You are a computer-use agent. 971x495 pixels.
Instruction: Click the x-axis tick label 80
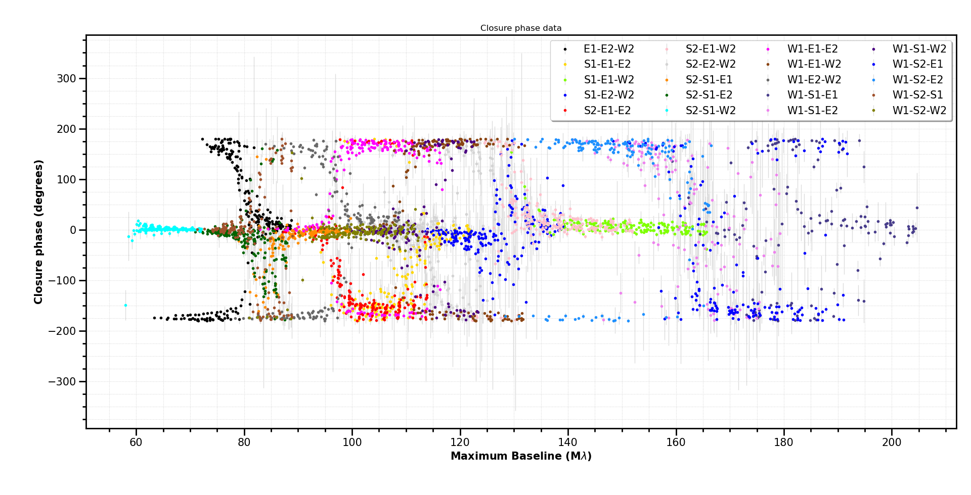pos(244,442)
